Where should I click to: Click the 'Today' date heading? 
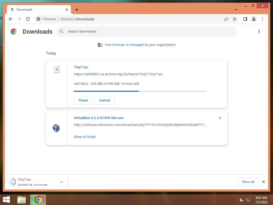click(51, 53)
